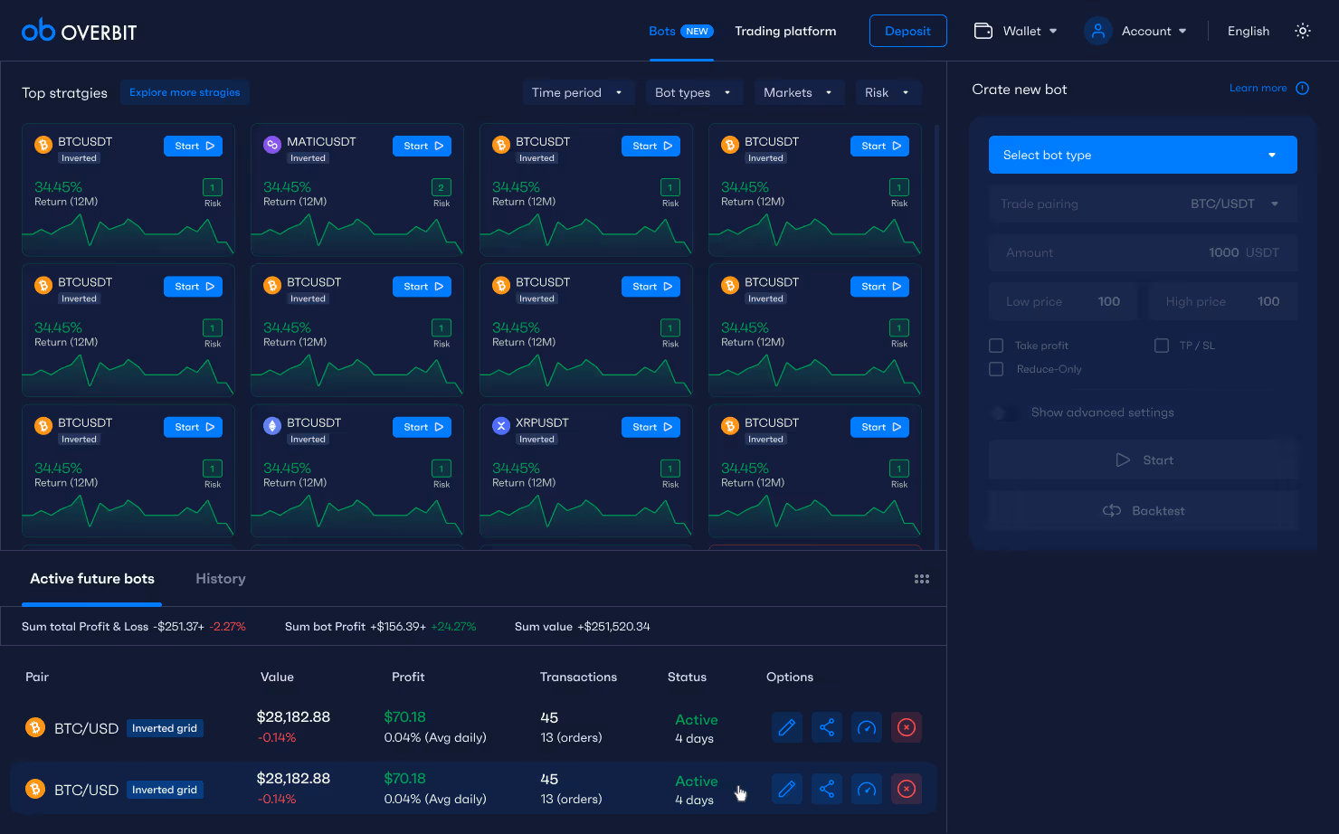The height and width of the screenshot is (834, 1339).
Task: Click the Low price input field
Action: tap(1063, 301)
